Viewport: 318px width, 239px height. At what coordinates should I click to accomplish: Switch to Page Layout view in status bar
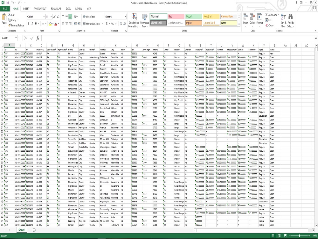[x=279, y=236]
